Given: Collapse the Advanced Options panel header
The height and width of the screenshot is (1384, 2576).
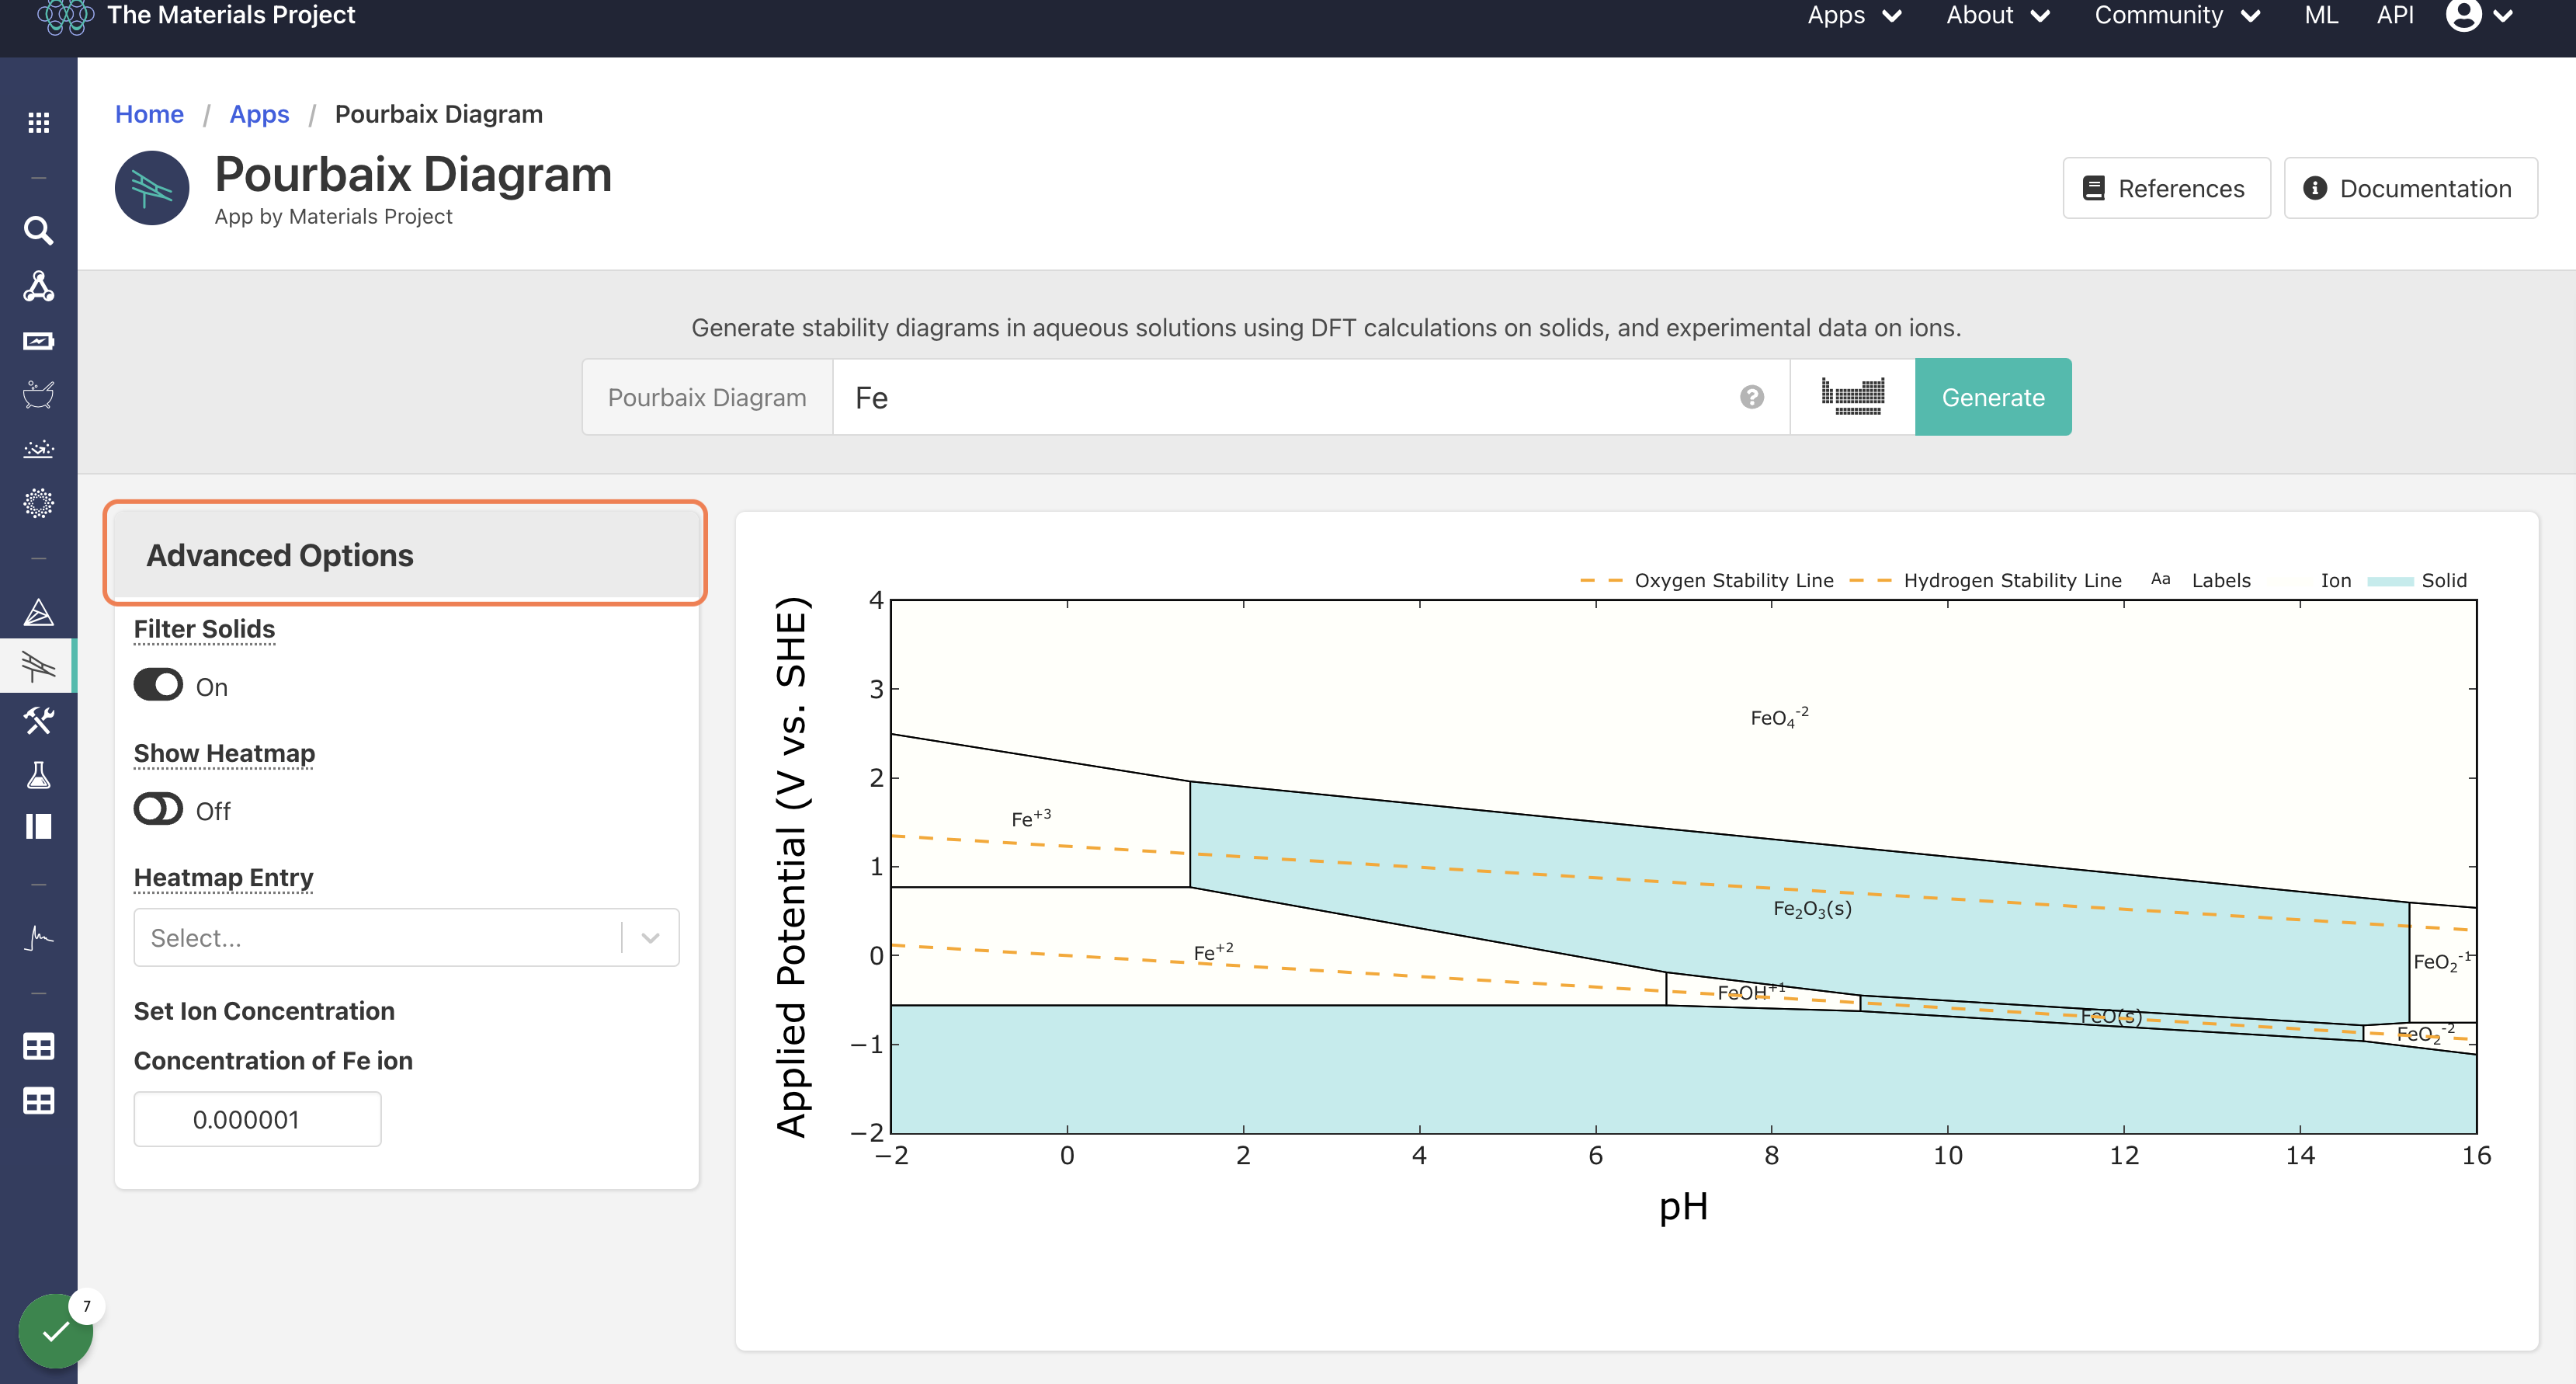Looking at the screenshot, I should point(406,554).
